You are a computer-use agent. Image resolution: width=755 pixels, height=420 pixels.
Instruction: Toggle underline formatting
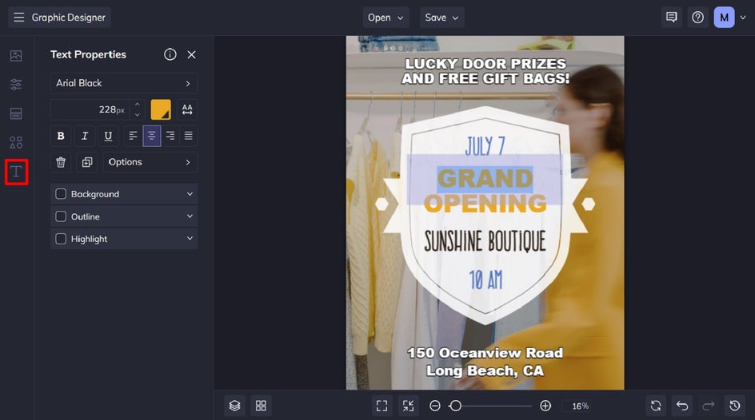pos(108,136)
